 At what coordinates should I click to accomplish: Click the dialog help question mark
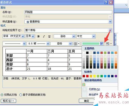[106, 2]
